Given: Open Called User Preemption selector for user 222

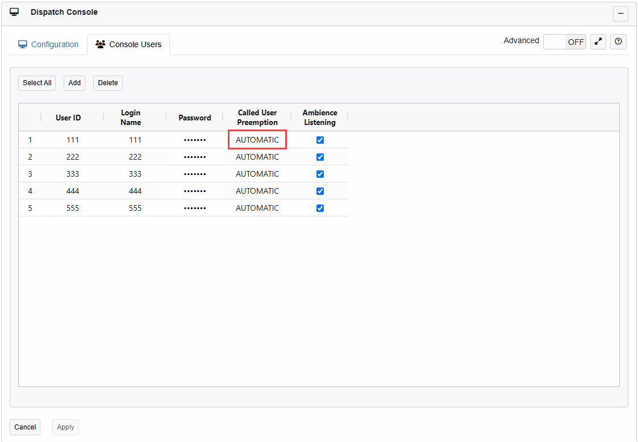Looking at the screenshot, I should (257, 157).
